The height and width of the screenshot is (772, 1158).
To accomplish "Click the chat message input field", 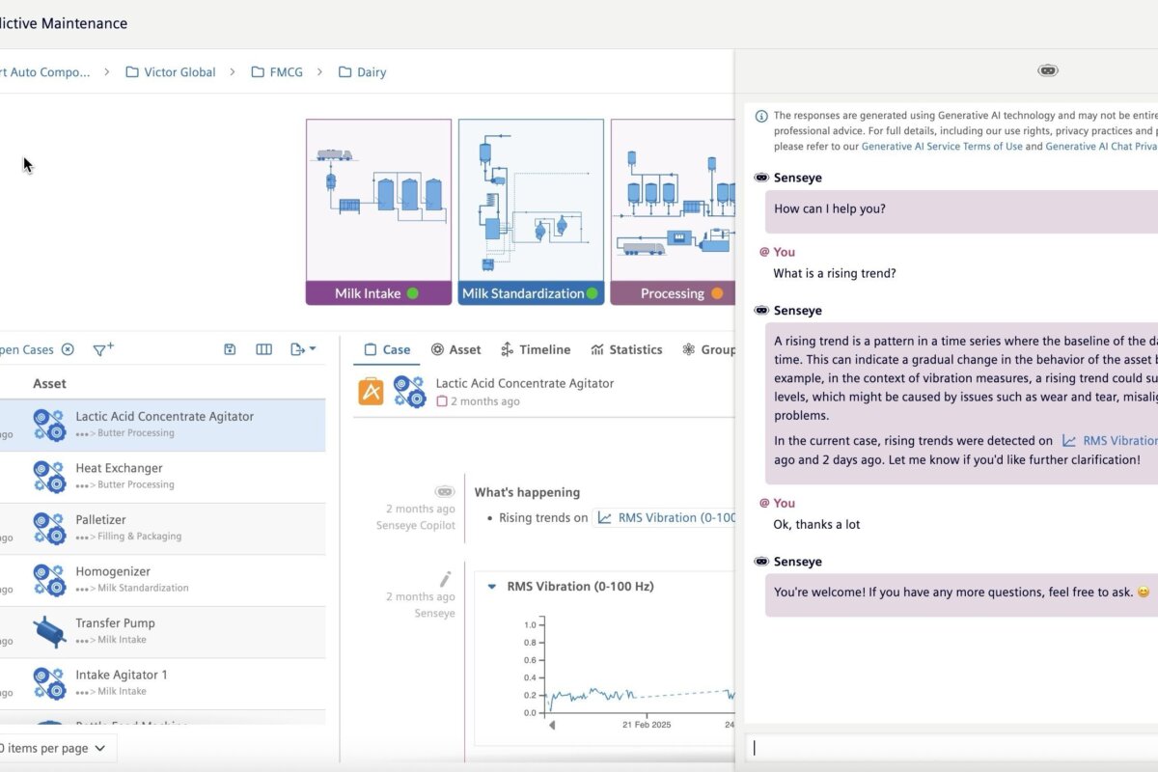I will [951, 748].
